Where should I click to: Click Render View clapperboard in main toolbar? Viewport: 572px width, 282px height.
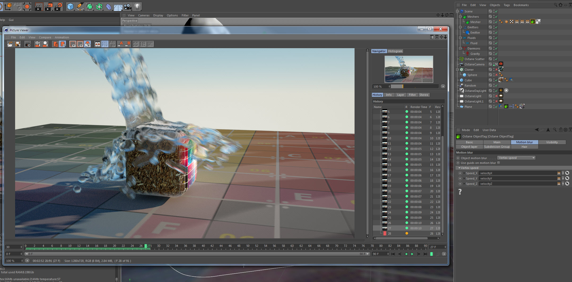39,7
